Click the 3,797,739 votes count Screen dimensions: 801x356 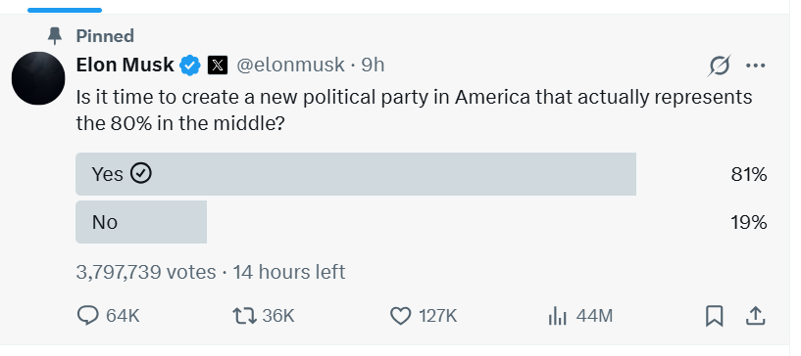[x=145, y=272]
